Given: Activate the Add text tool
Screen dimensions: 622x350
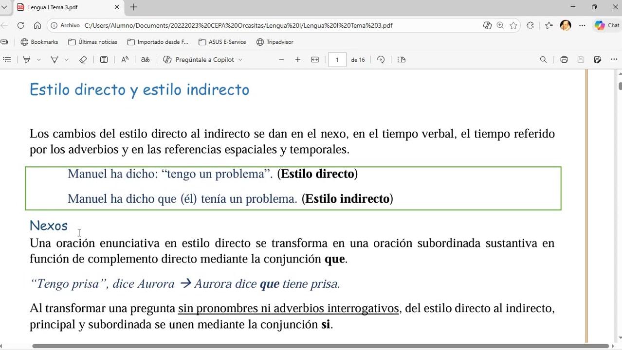Looking at the screenshot, I should coord(104,59).
